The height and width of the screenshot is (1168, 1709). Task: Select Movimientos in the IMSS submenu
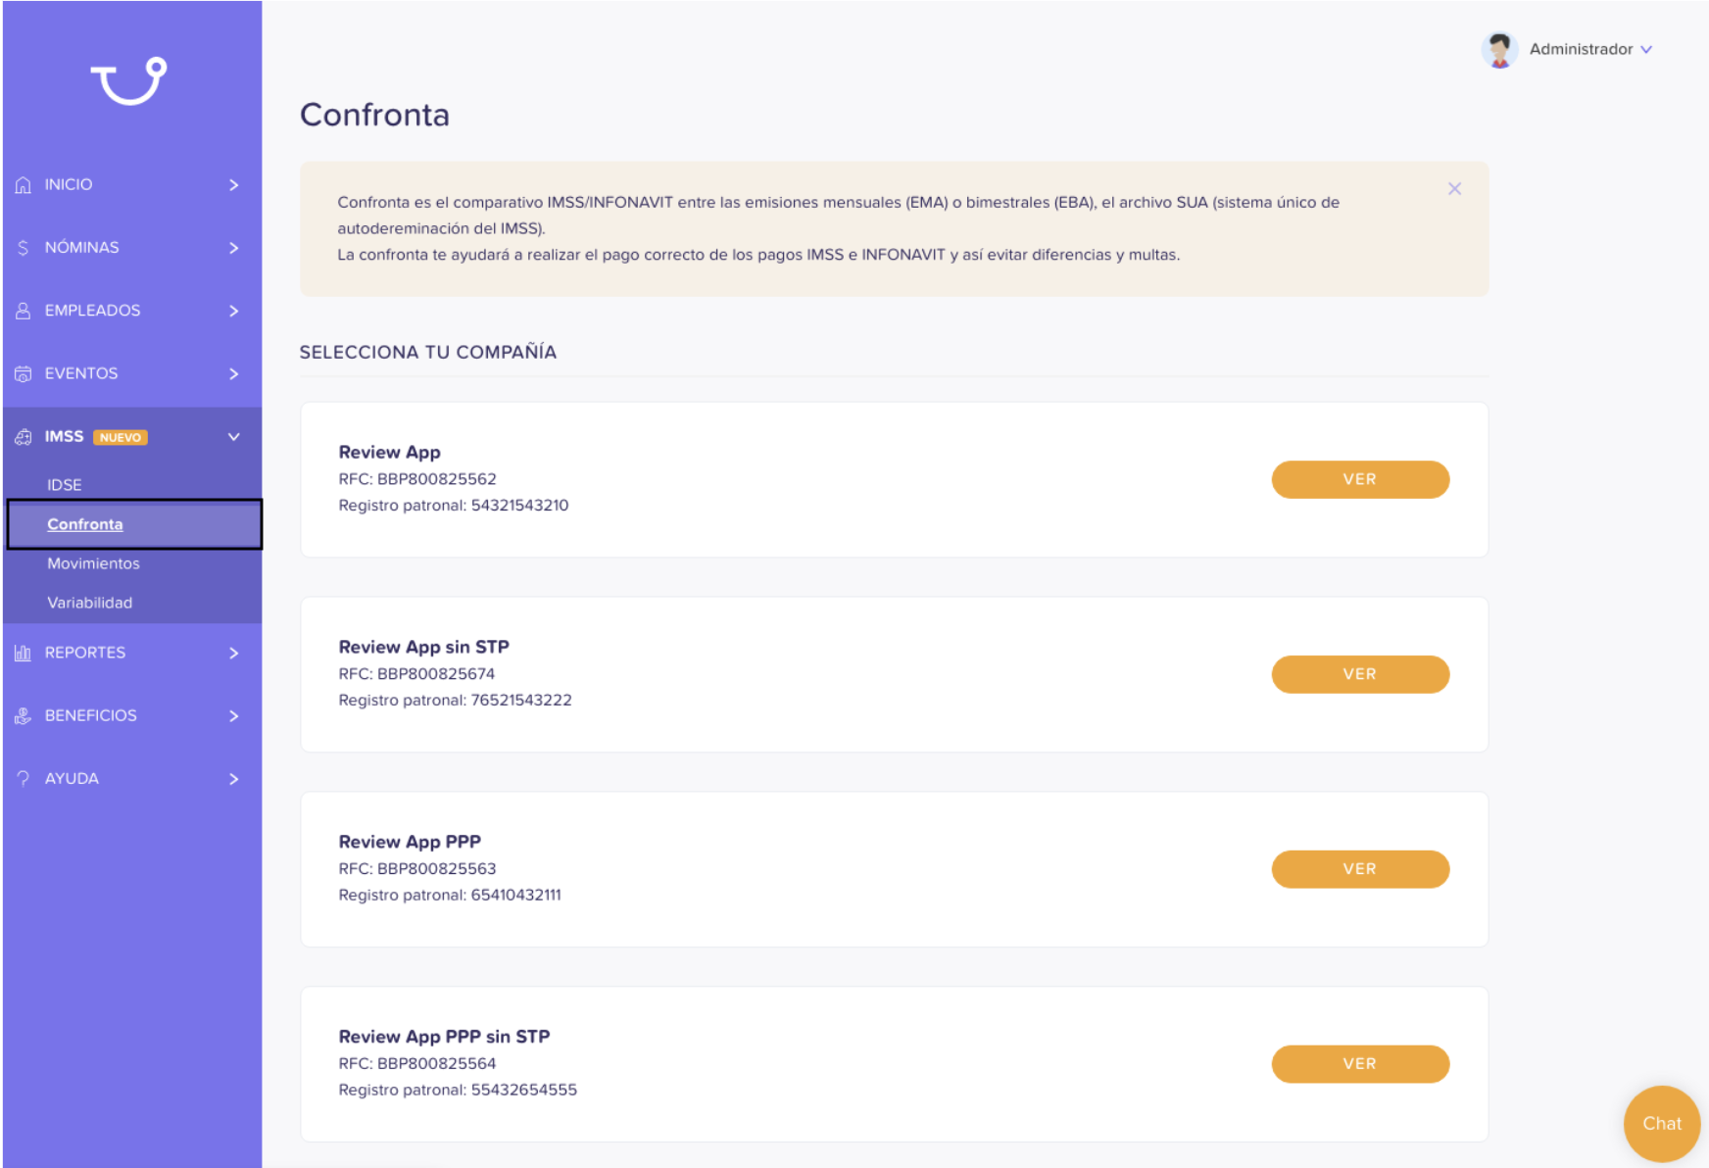93,563
